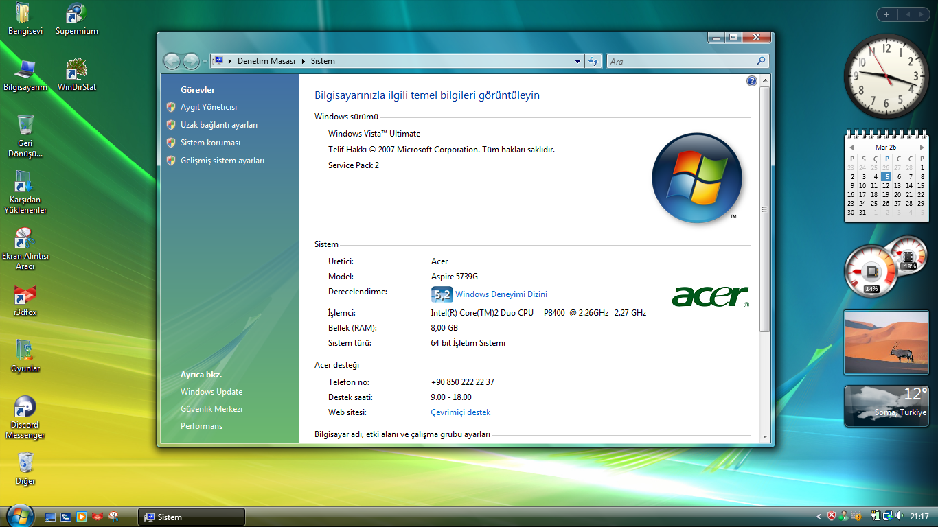
Task: Open Aygıt Yöneticisi task link
Action: (209, 107)
